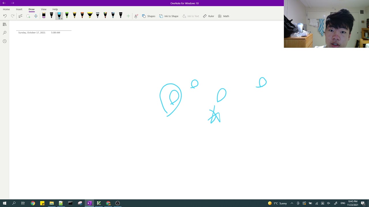Switch to OneNote taskbar icon
369x207 pixels.
pyautogui.click(x=89, y=203)
